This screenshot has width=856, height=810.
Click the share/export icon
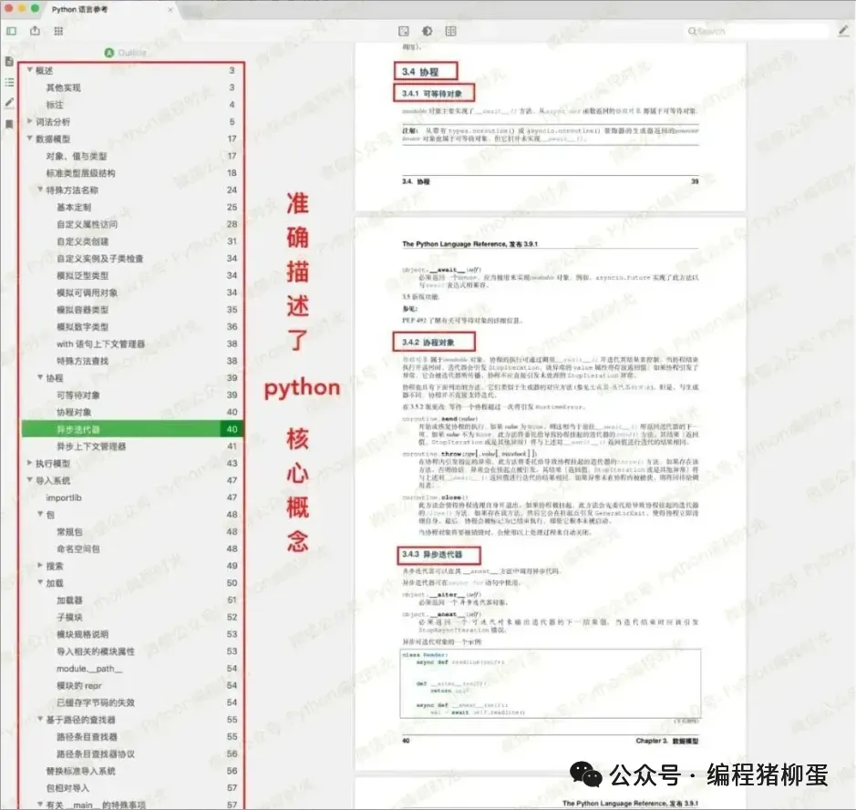tap(35, 31)
